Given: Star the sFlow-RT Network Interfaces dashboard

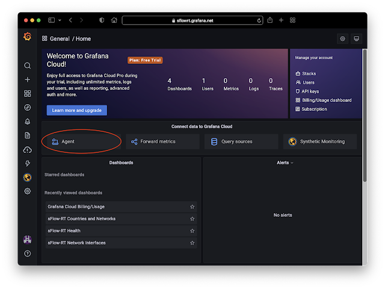Looking at the screenshot, I should click(x=192, y=243).
